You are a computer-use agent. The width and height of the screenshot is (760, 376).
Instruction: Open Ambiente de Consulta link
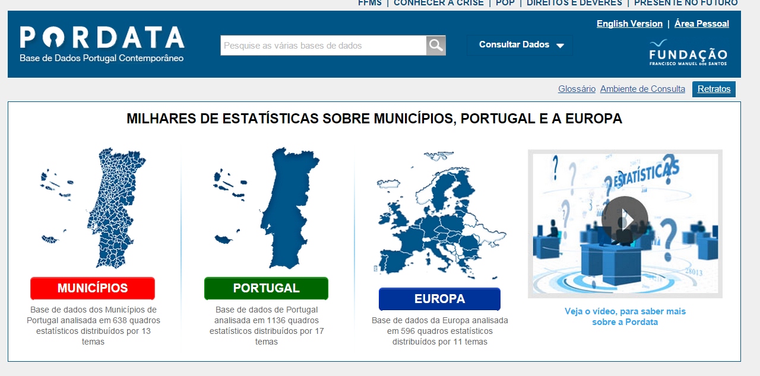642,89
